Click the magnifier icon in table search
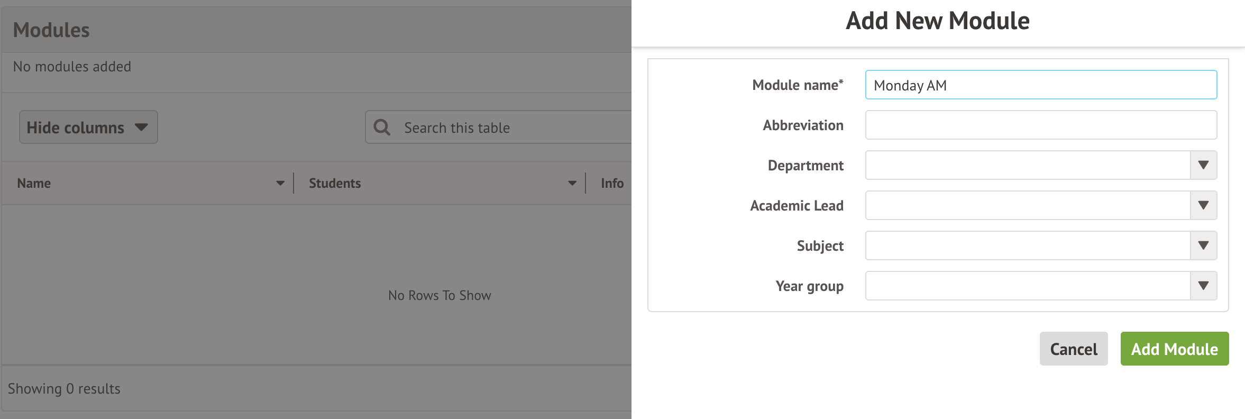 coord(382,127)
